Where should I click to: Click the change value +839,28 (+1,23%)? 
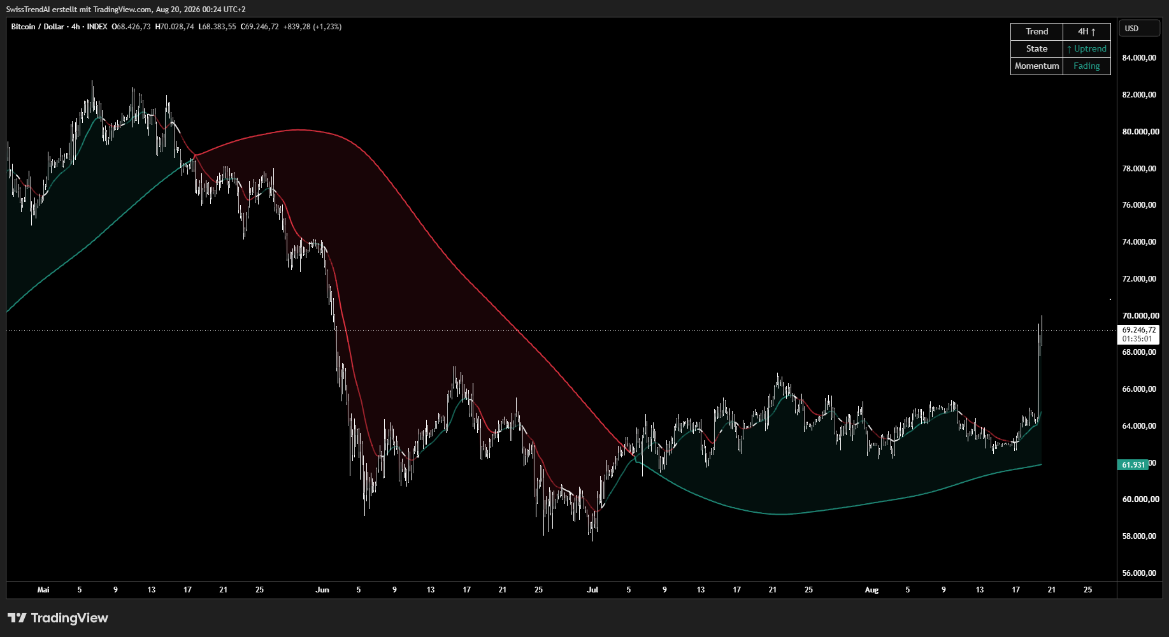[312, 27]
